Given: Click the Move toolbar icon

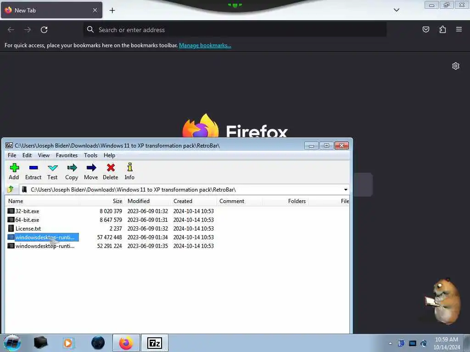Looking at the screenshot, I should click(x=91, y=171).
